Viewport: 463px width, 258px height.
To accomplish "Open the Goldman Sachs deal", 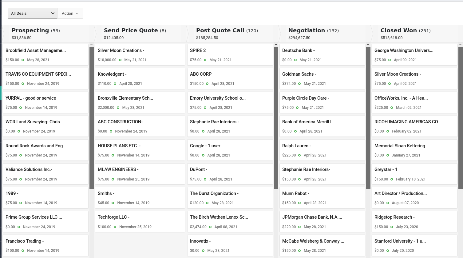I will point(322,78).
